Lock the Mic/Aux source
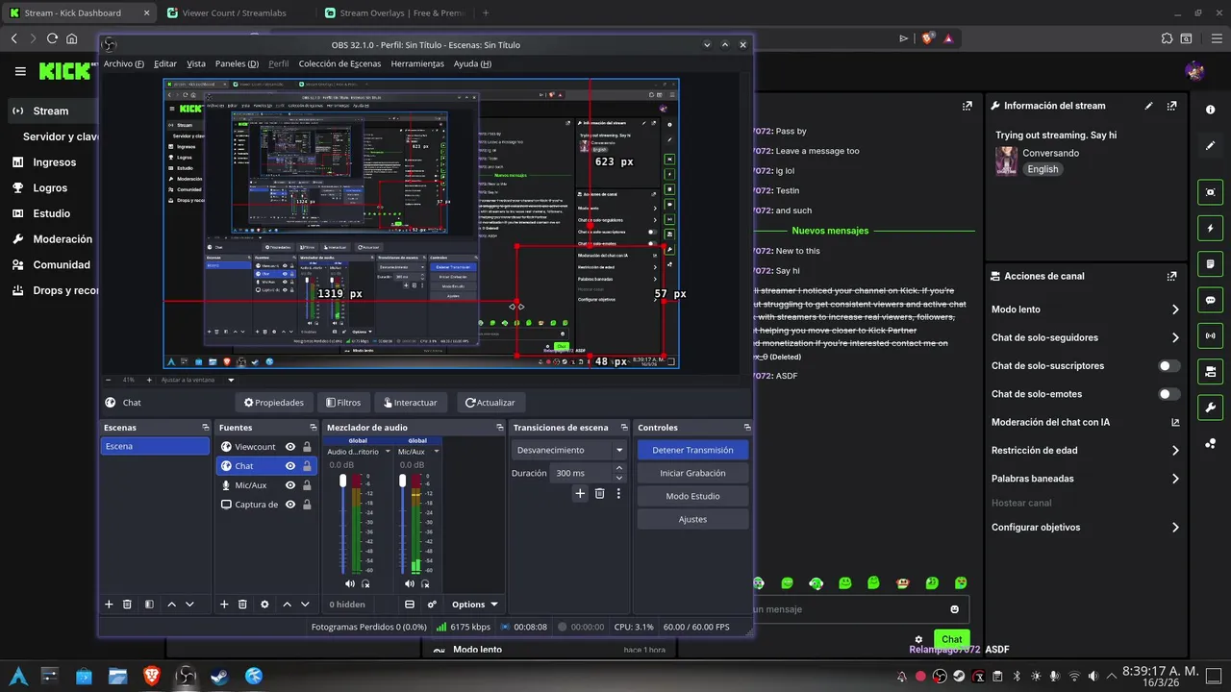 click(307, 485)
